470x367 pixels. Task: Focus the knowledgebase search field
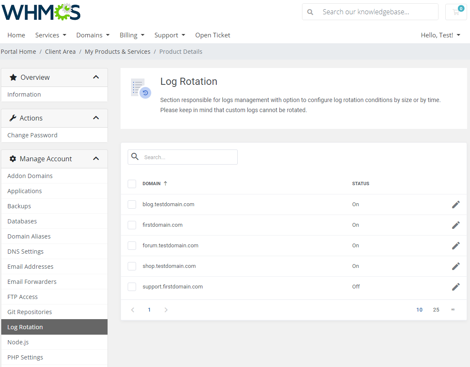point(370,12)
